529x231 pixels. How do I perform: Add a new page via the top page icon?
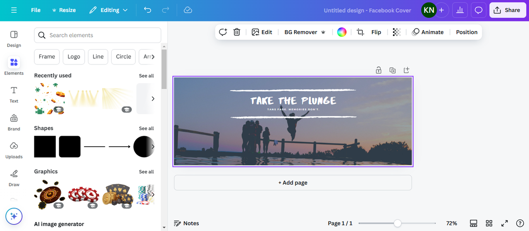coord(407,70)
